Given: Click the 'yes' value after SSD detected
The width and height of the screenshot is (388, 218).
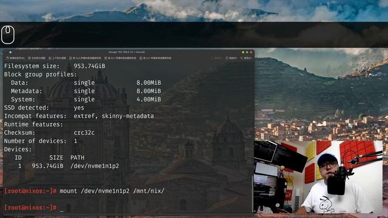Looking at the screenshot, I should [79, 108].
